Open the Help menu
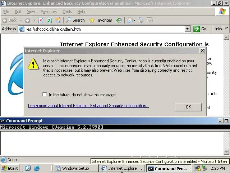The height and width of the screenshot is (173, 230). pos(81,12)
